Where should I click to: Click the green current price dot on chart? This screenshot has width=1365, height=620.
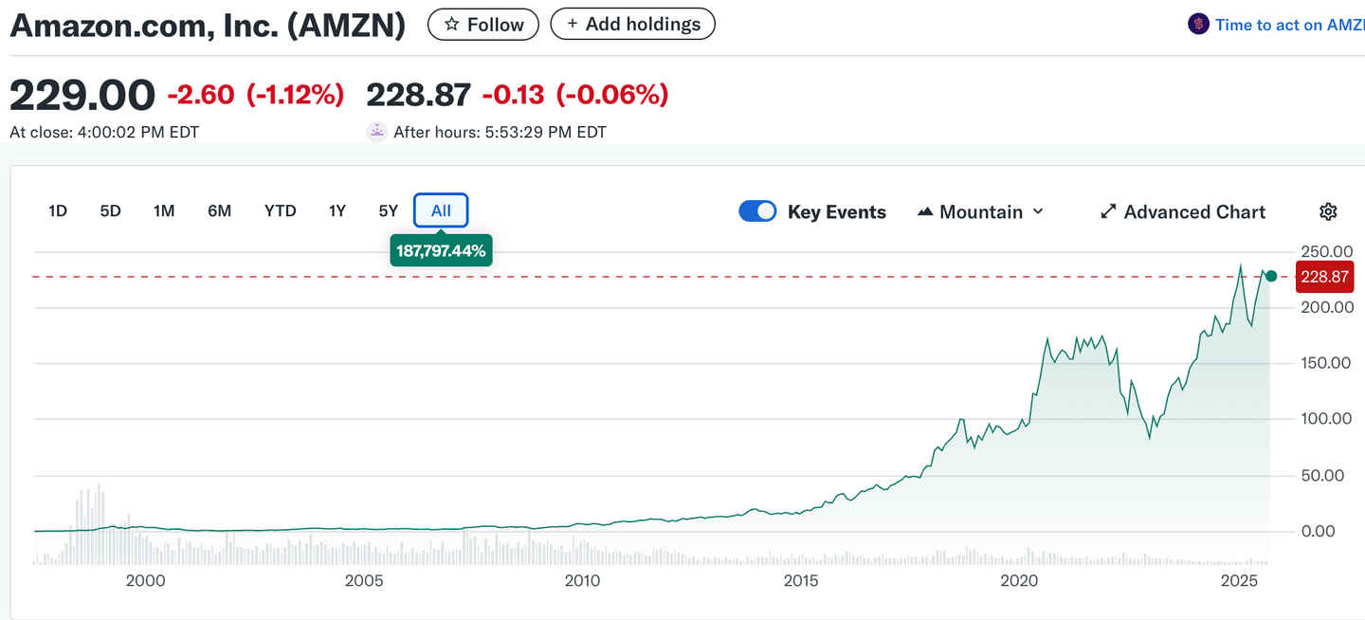pos(1271,276)
